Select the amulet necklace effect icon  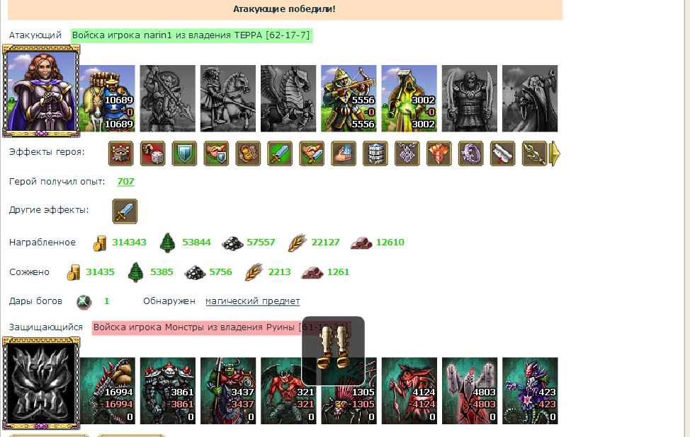tap(407, 153)
